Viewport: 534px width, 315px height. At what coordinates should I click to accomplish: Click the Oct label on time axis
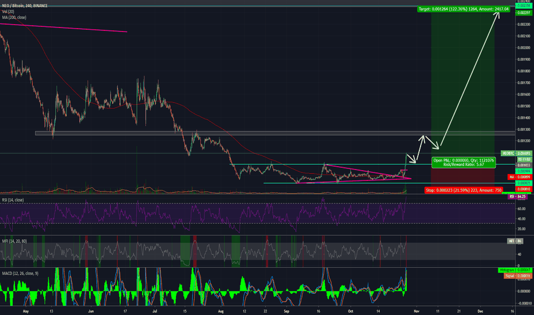click(351, 311)
